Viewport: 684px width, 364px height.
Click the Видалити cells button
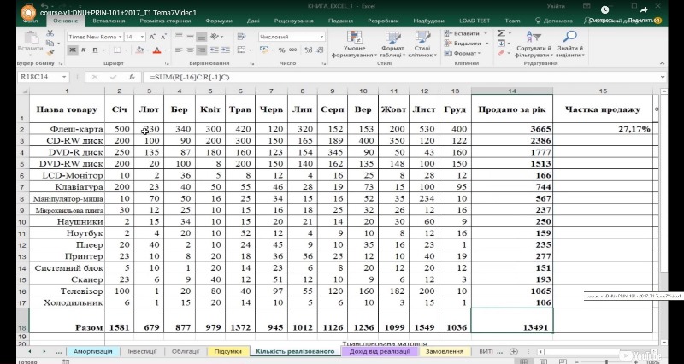pos(466,43)
